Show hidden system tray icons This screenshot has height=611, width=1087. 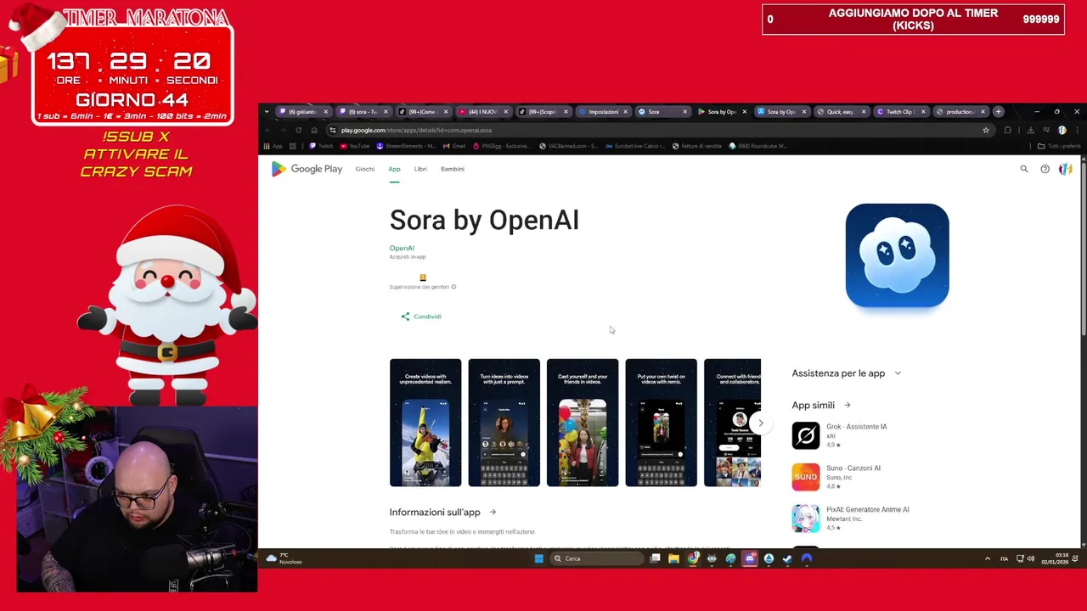(x=987, y=558)
